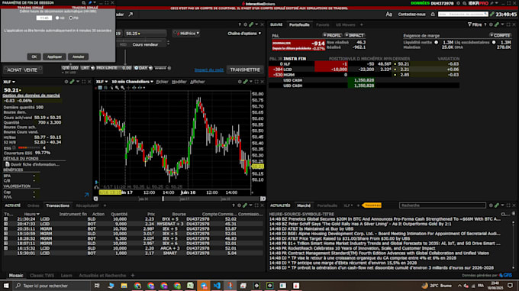Click the TRANSMETTRE button
This screenshot has width=519, height=291.
click(245, 70)
